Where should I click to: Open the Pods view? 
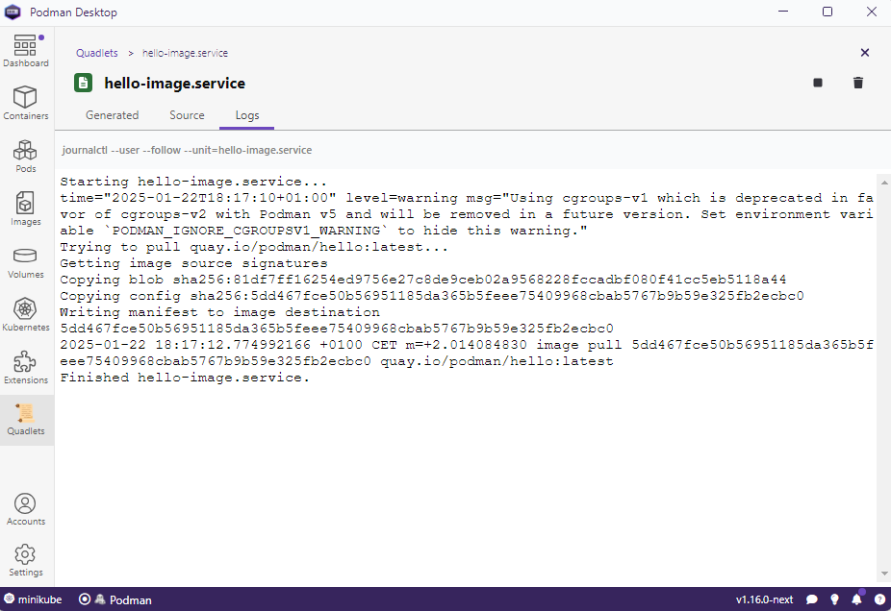(25, 157)
